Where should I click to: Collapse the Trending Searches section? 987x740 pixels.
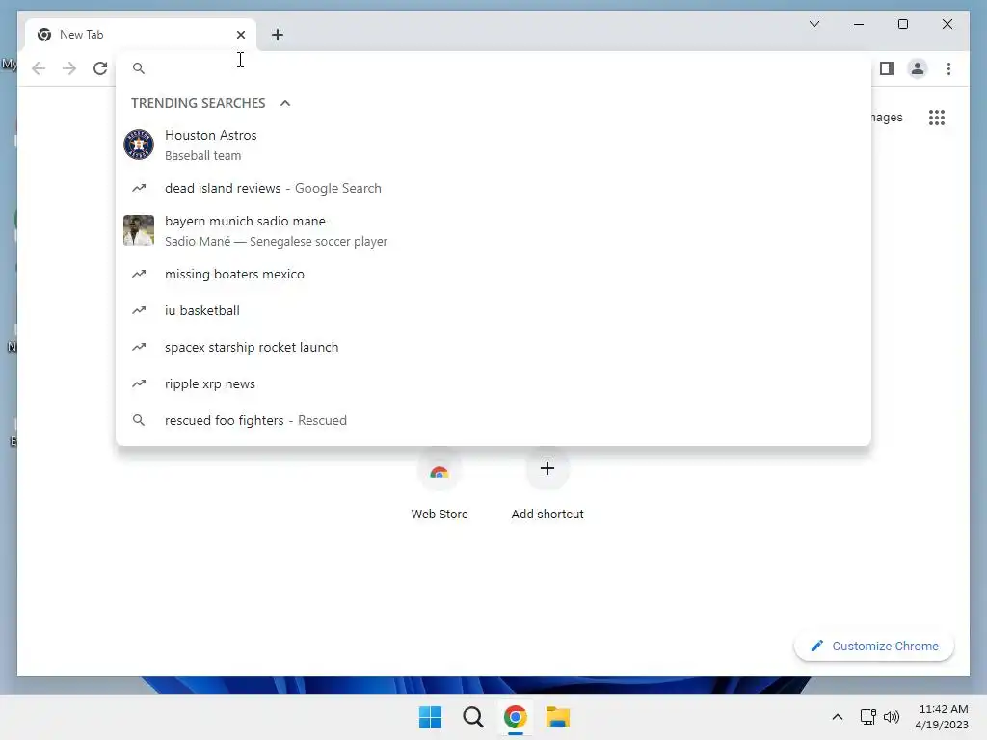coord(285,103)
